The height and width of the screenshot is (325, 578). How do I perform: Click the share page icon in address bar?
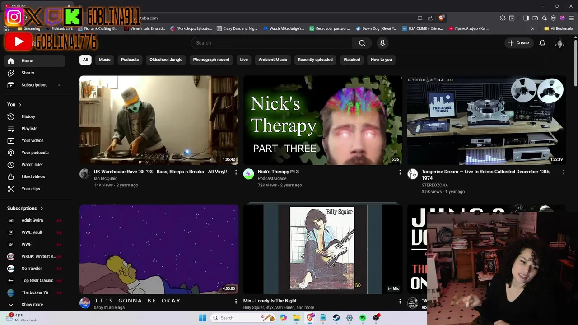[x=429, y=18]
